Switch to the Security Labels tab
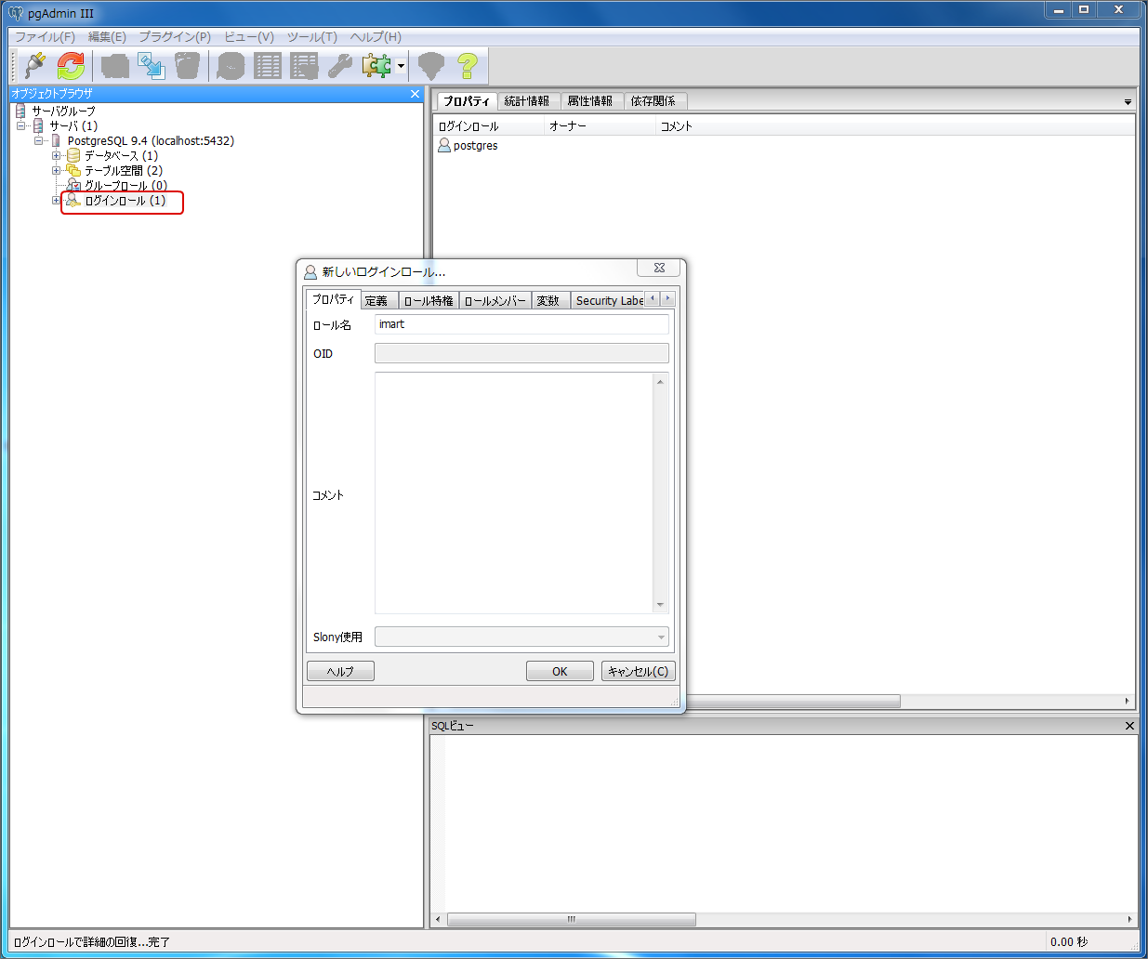 click(608, 300)
